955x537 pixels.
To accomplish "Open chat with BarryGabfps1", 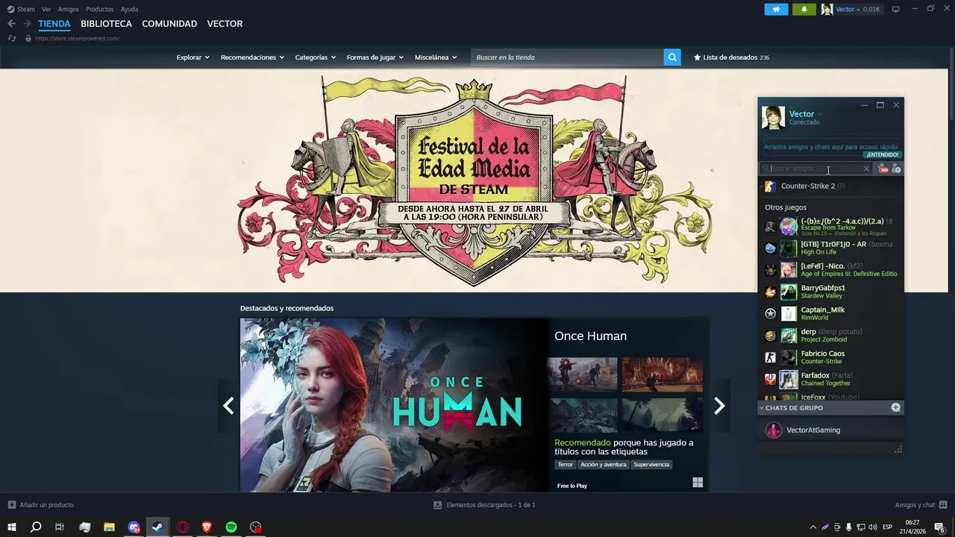I will (831, 292).
